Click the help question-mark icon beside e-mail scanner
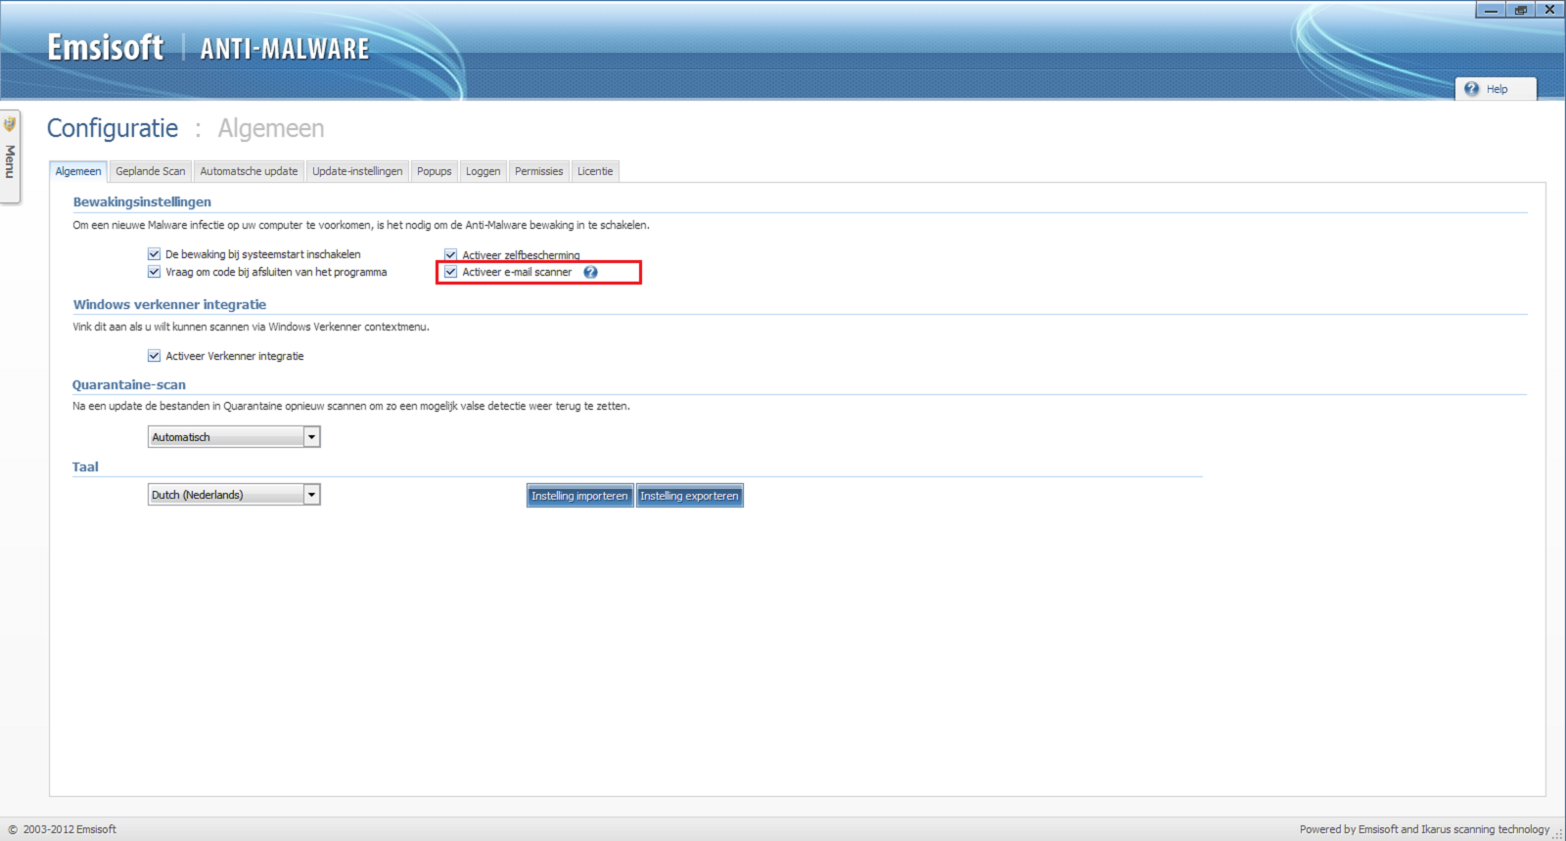Image resolution: width=1566 pixels, height=841 pixels. point(590,272)
